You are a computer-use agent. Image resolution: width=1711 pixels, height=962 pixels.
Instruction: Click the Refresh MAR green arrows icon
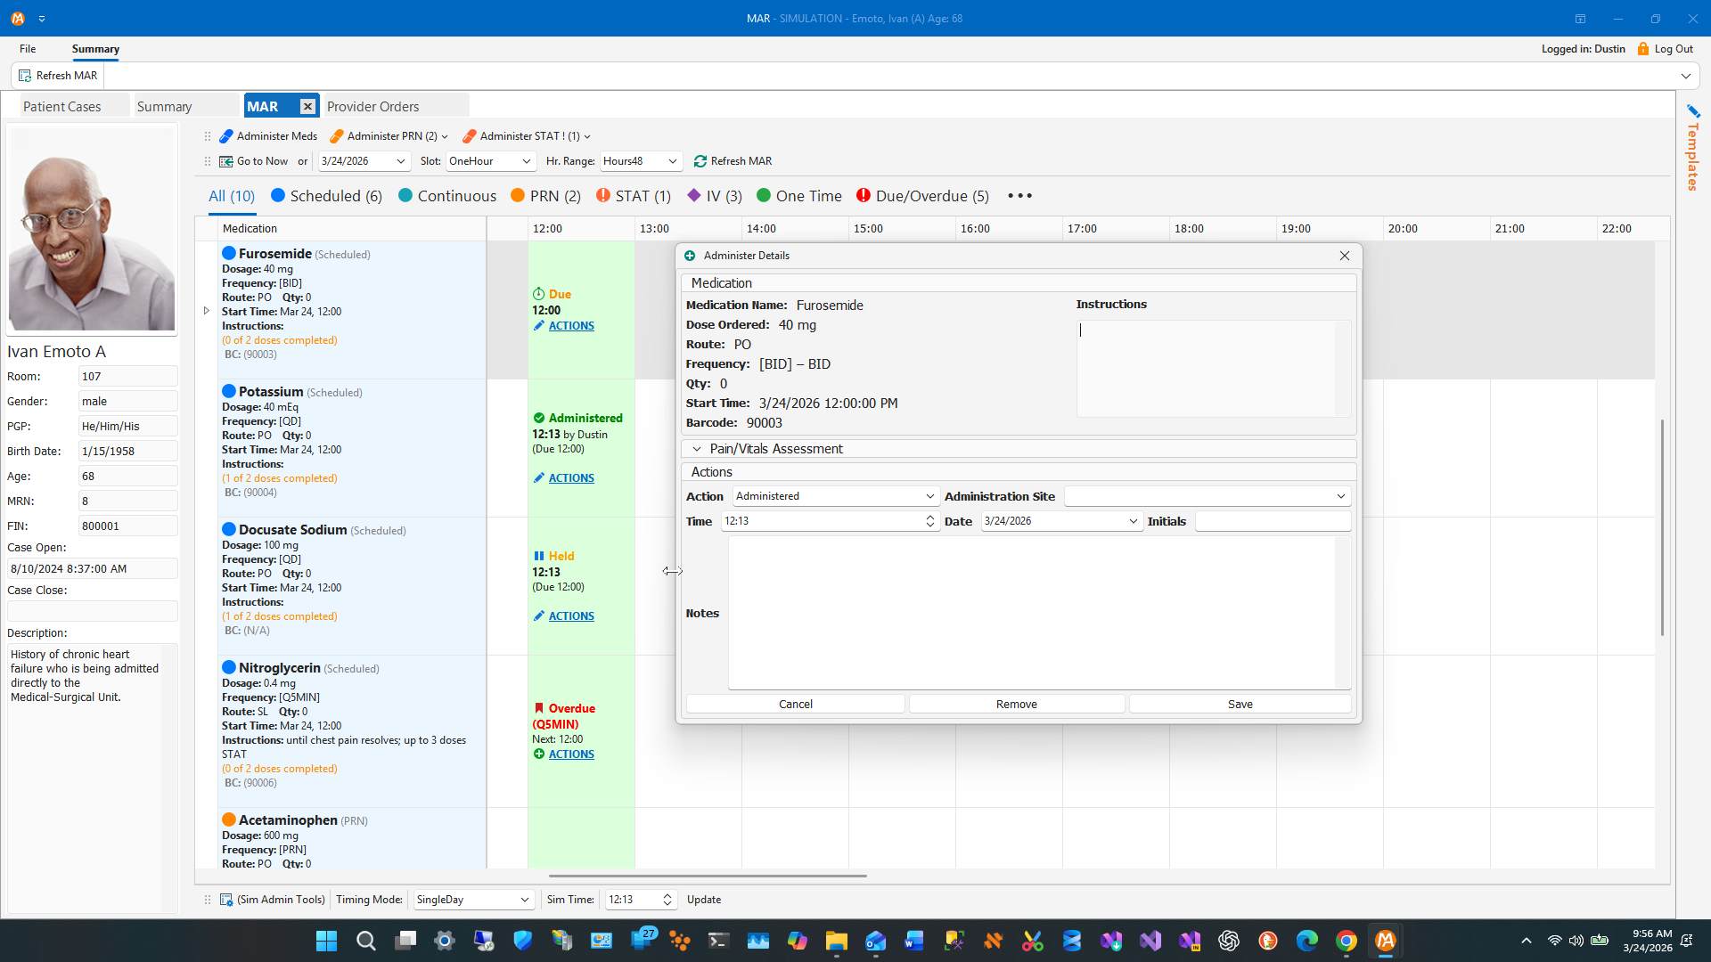(x=700, y=161)
